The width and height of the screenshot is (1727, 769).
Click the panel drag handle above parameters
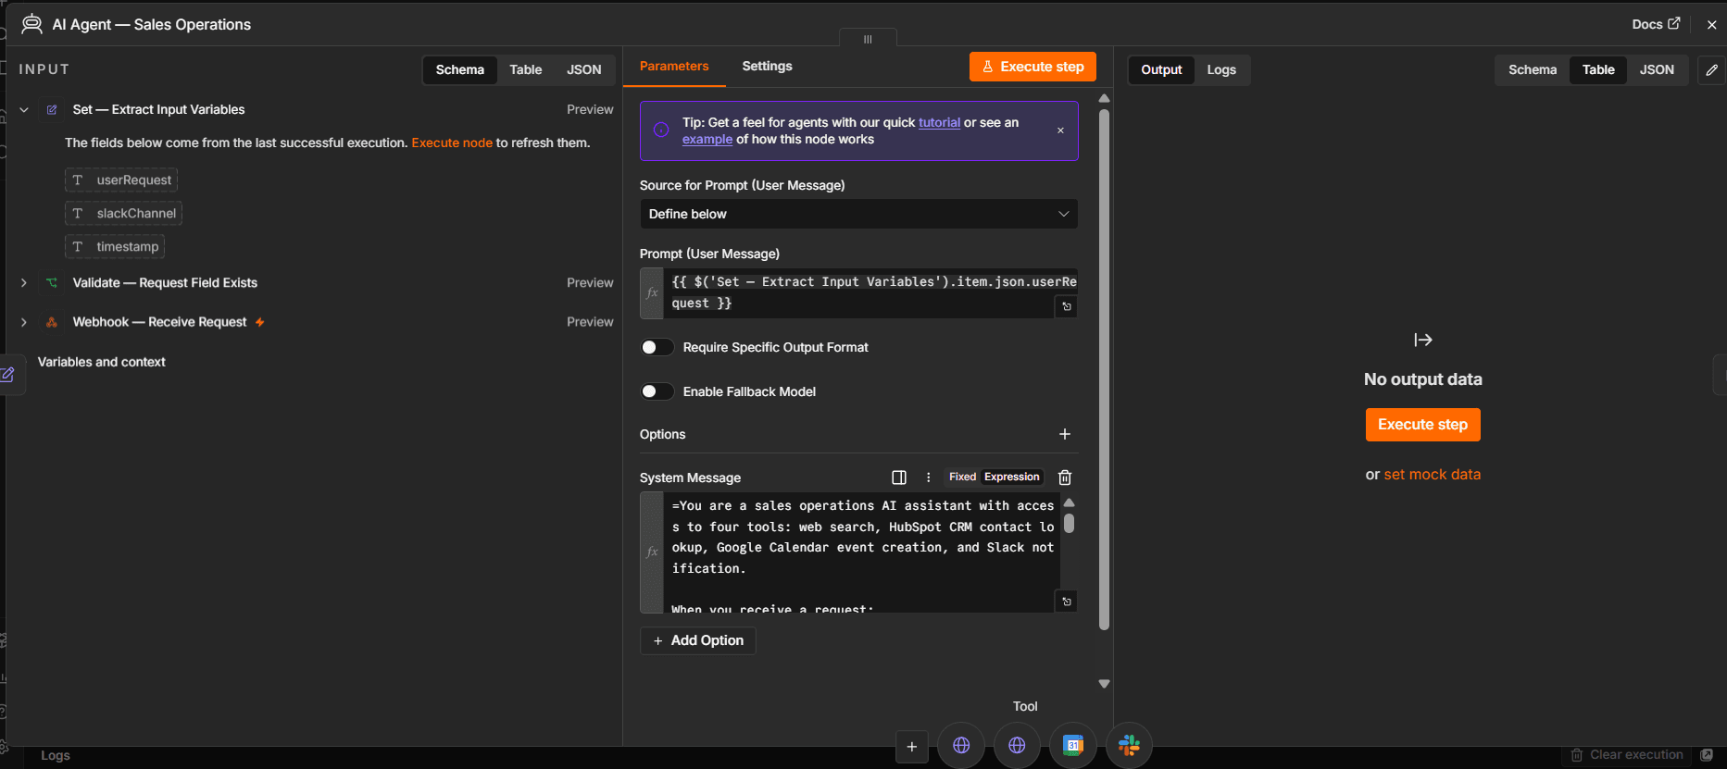coord(868,39)
